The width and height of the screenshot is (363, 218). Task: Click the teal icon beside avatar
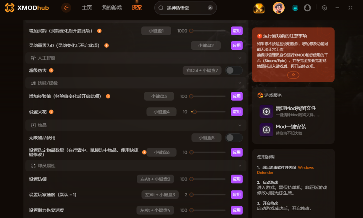pyautogui.click(x=295, y=8)
